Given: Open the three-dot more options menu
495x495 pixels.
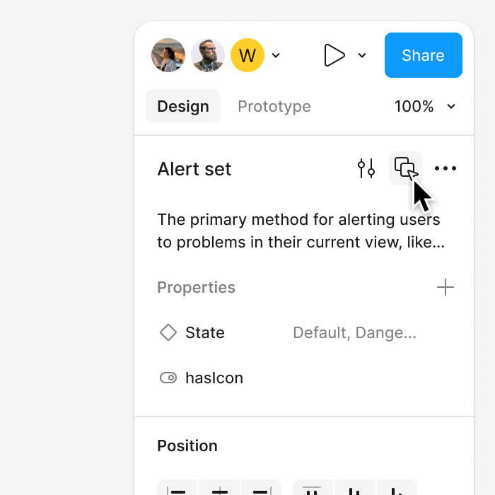Looking at the screenshot, I should pyautogui.click(x=445, y=168).
